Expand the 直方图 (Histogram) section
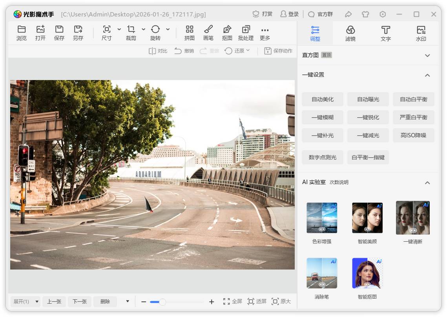Viewport: 447px width, 317px height. point(427,55)
